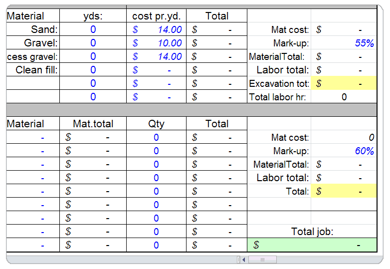Select the cost pr.yd. header cell
Image resolution: width=390 pixels, height=269 pixels.
tap(156, 16)
